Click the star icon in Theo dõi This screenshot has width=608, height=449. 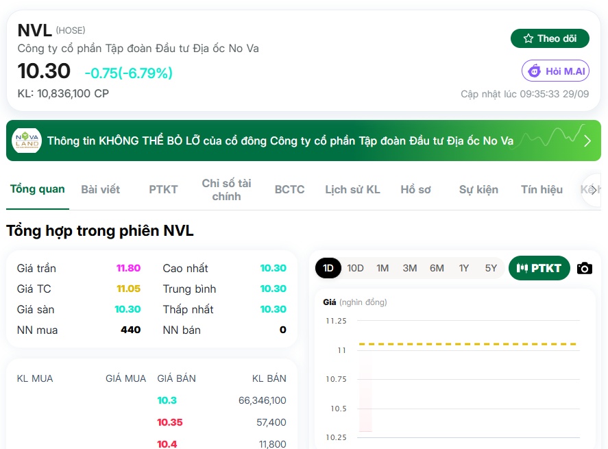coord(528,38)
